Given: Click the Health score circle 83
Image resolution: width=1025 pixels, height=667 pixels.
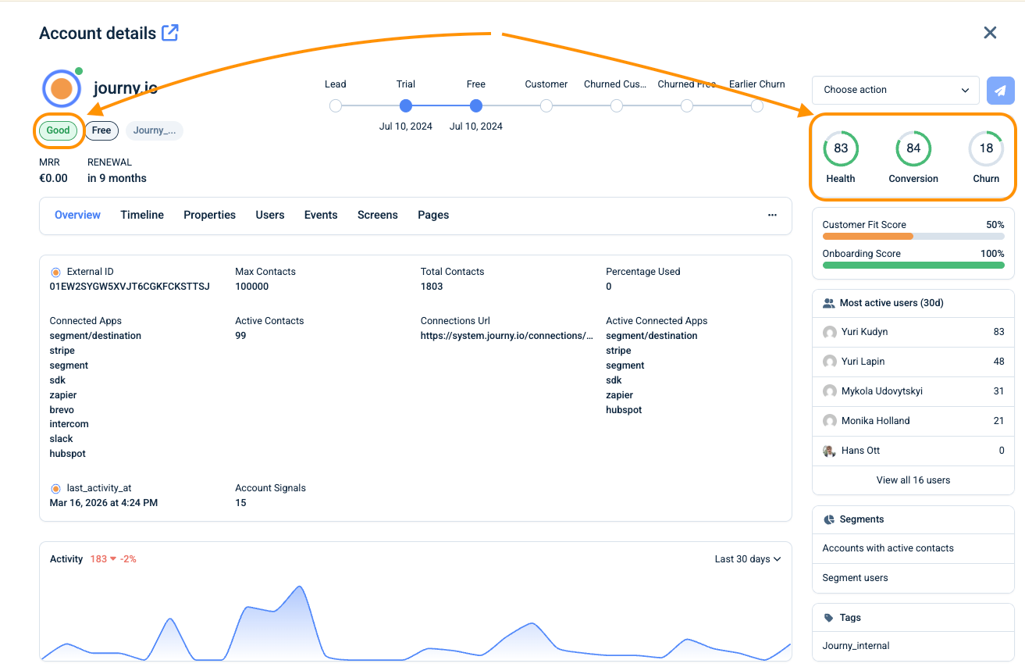Looking at the screenshot, I should (841, 148).
